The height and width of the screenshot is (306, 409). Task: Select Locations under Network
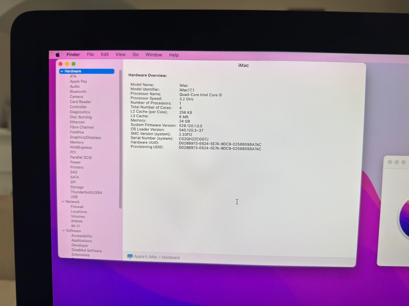click(x=79, y=212)
